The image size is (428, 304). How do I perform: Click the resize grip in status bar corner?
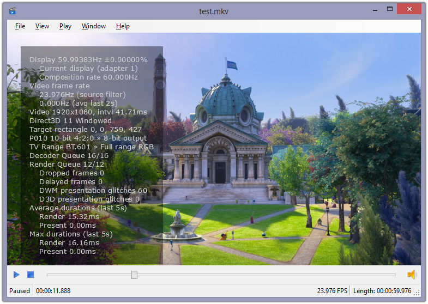[417, 293]
